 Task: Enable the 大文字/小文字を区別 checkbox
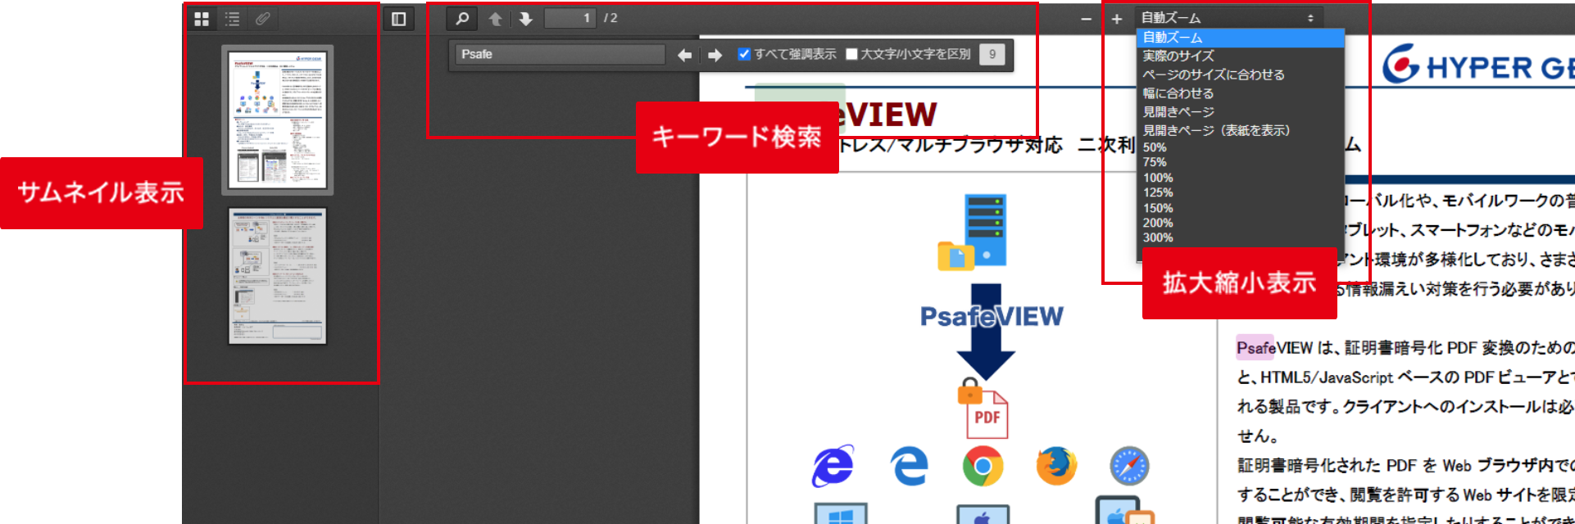click(851, 54)
